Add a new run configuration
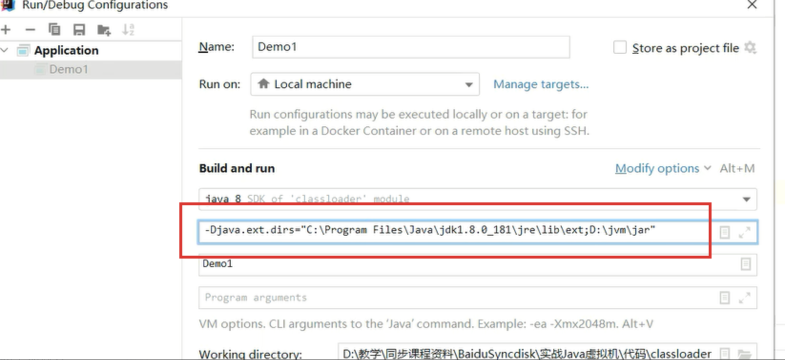 click(x=6, y=30)
